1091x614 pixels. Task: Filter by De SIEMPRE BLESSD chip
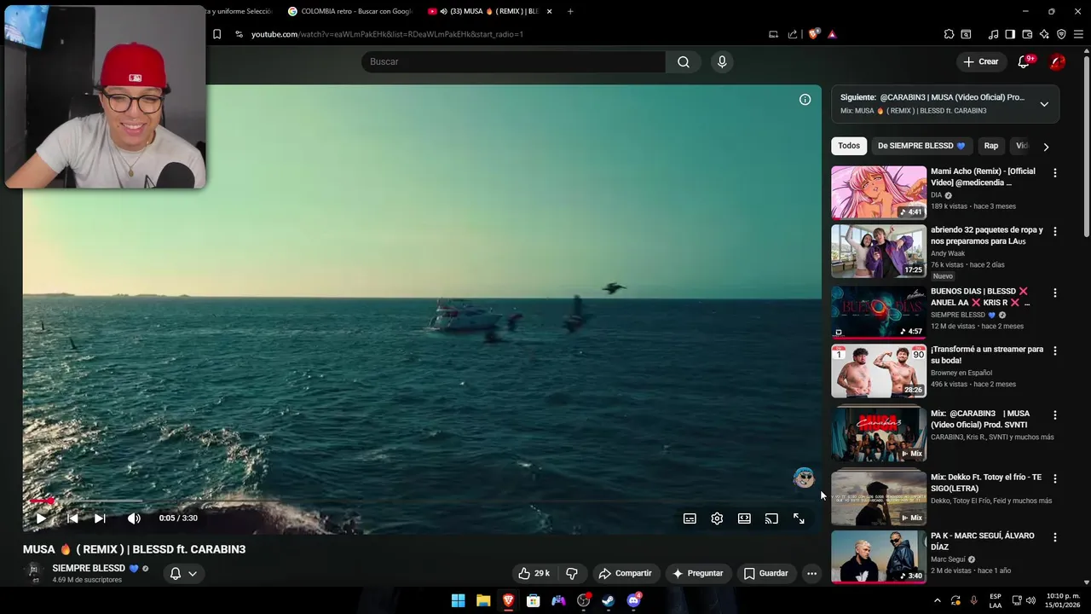point(921,146)
